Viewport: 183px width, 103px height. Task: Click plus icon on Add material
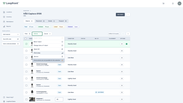(x=18, y=34)
